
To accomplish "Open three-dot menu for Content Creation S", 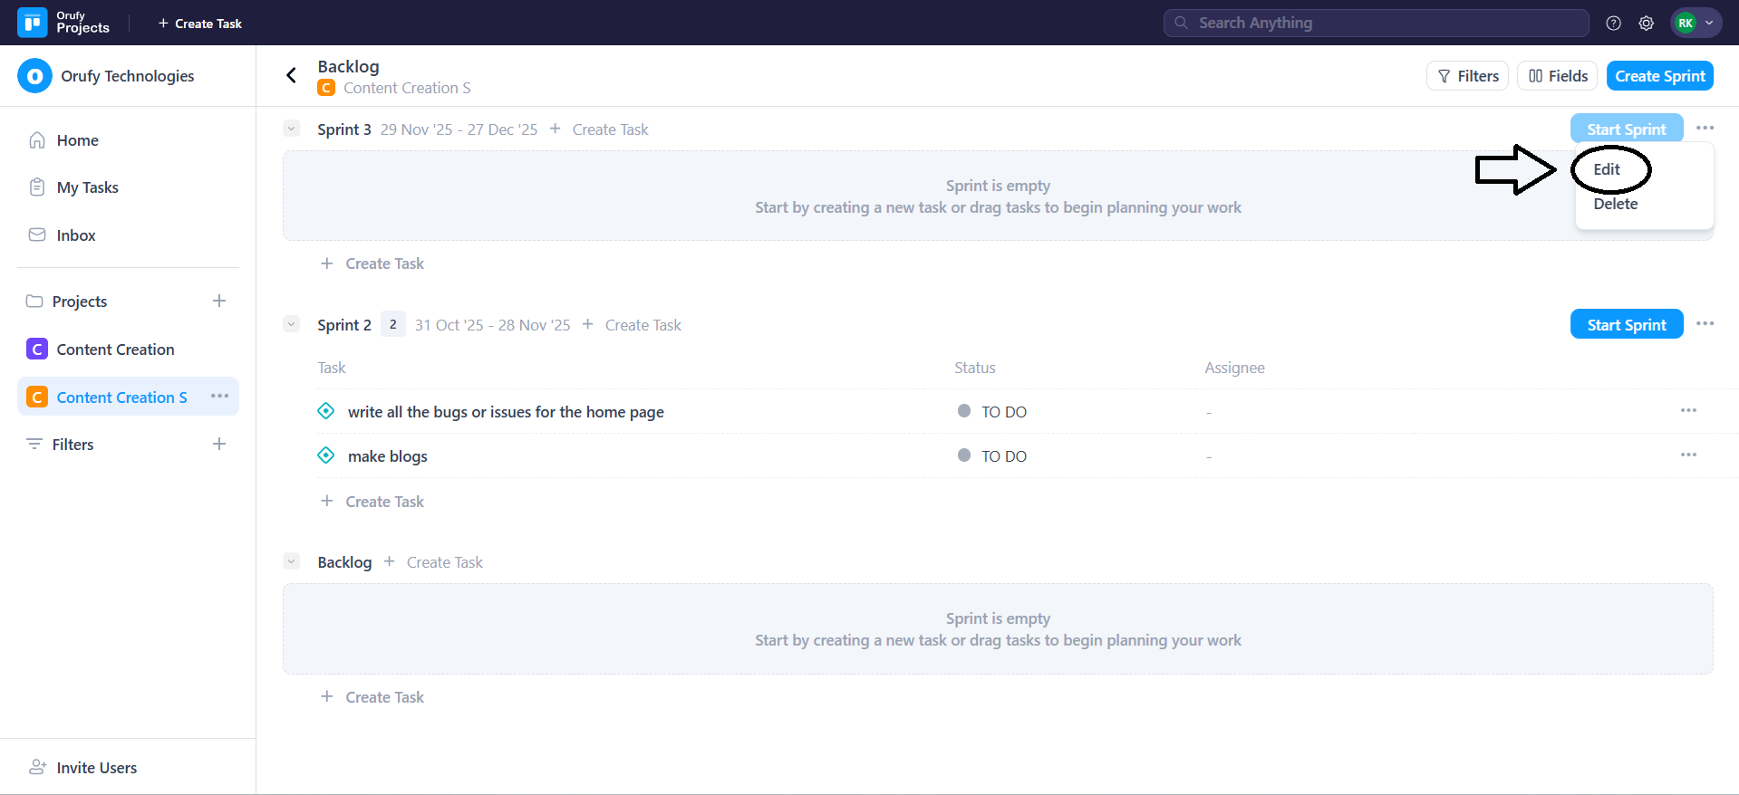I will coord(219,397).
